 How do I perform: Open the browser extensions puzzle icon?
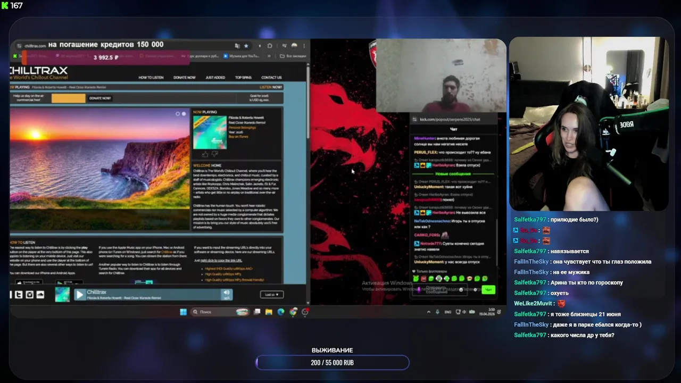pyautogui.click(x=270, y=46)
